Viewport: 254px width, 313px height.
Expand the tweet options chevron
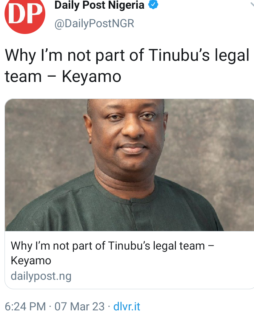252,4
